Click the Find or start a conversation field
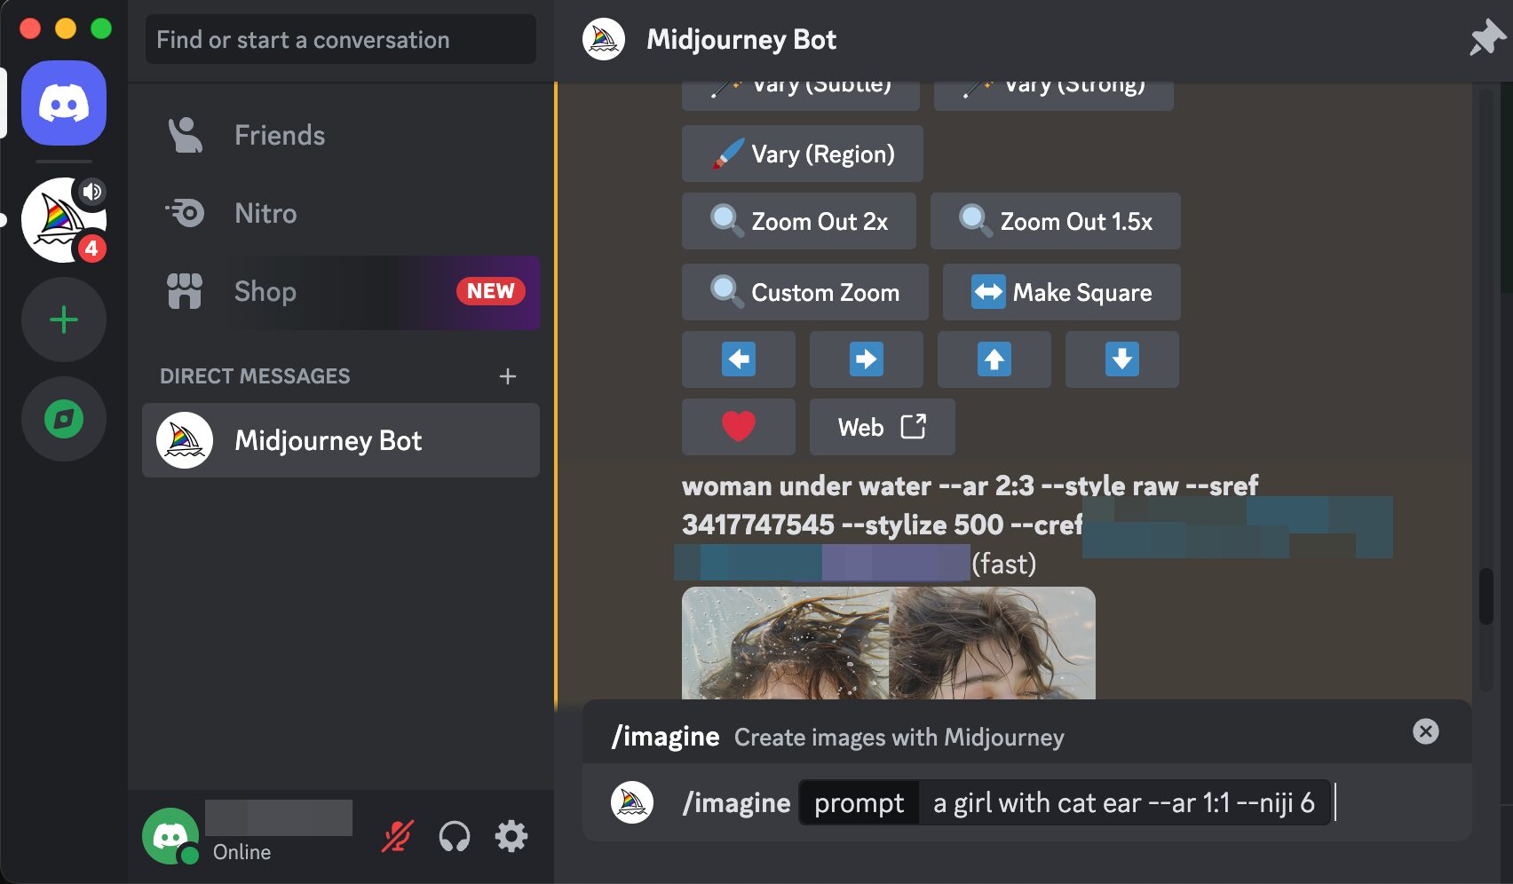The image size is (1513, 884). tap(341, 40)
